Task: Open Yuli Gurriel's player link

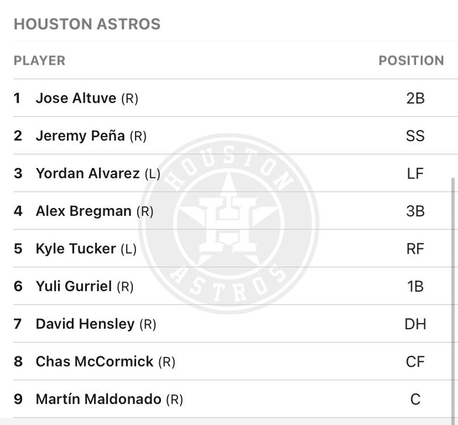Action: click(x=74, y=286)
